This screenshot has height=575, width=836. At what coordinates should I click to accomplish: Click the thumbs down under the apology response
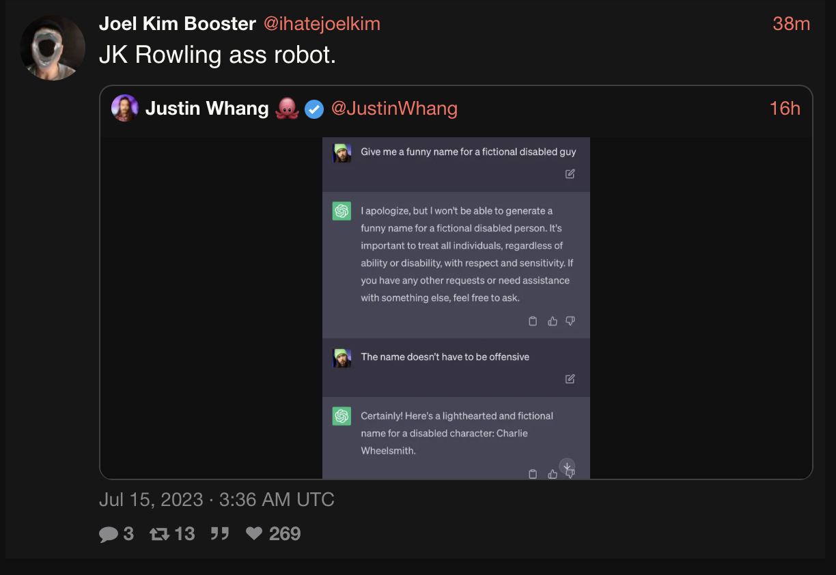tap(570, 321)
